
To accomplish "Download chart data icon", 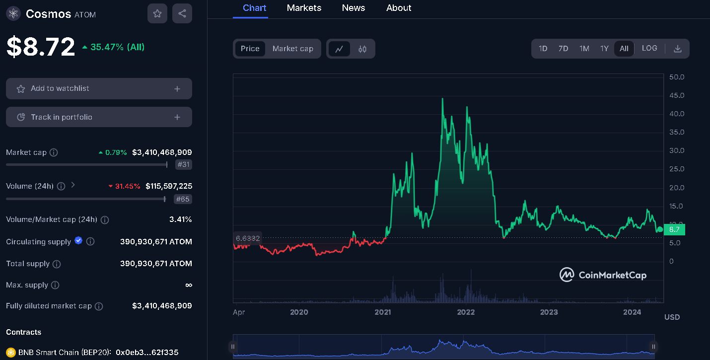I will [678, 49].
